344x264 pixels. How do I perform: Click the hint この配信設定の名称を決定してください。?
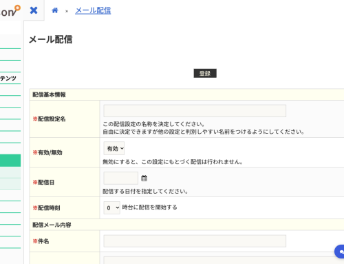pos(153,124)
